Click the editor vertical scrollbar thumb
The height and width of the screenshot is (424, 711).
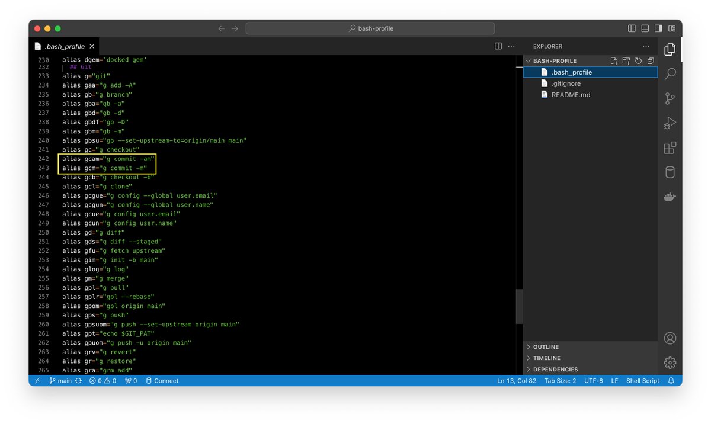pyautogui.click(x=519, y=306)
